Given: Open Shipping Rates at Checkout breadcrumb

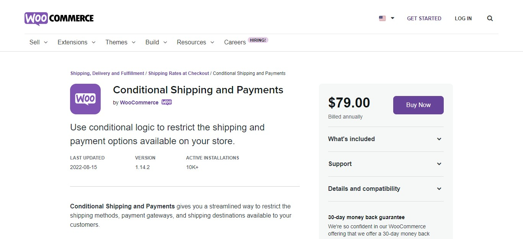Looking at the screenshot, I should tap(179, 73).
